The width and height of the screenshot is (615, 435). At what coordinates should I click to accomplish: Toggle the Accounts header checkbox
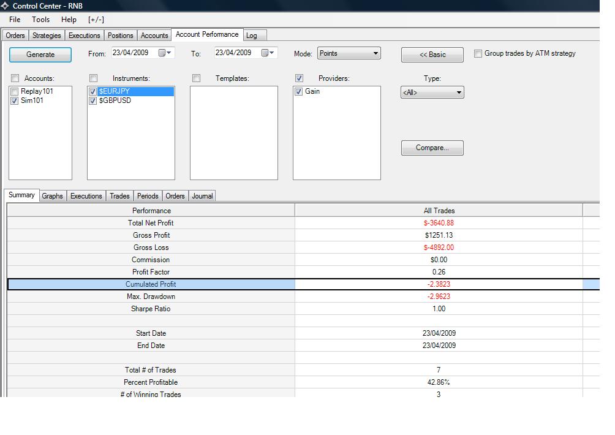tap(15, 78)
